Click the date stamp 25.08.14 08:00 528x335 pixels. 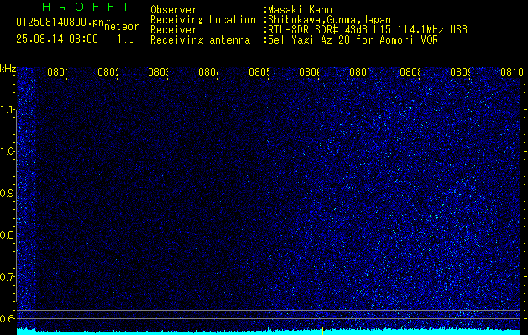click(57, 39)
